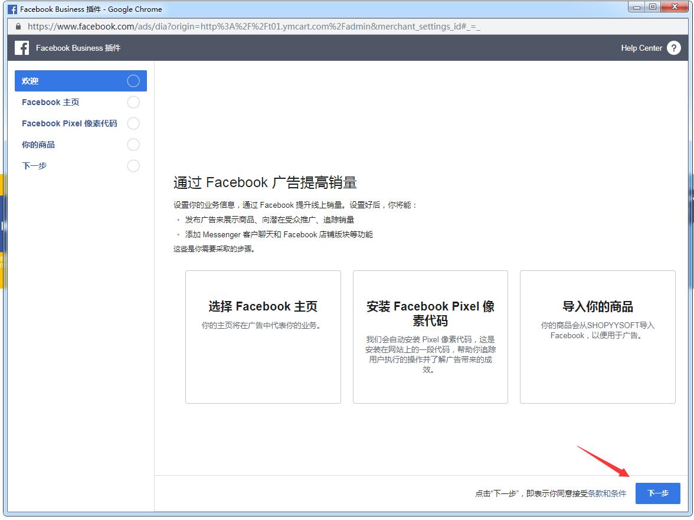Select the Facebook 主页 sidebar step
This screenshot has width=694, height=520.
51,102
